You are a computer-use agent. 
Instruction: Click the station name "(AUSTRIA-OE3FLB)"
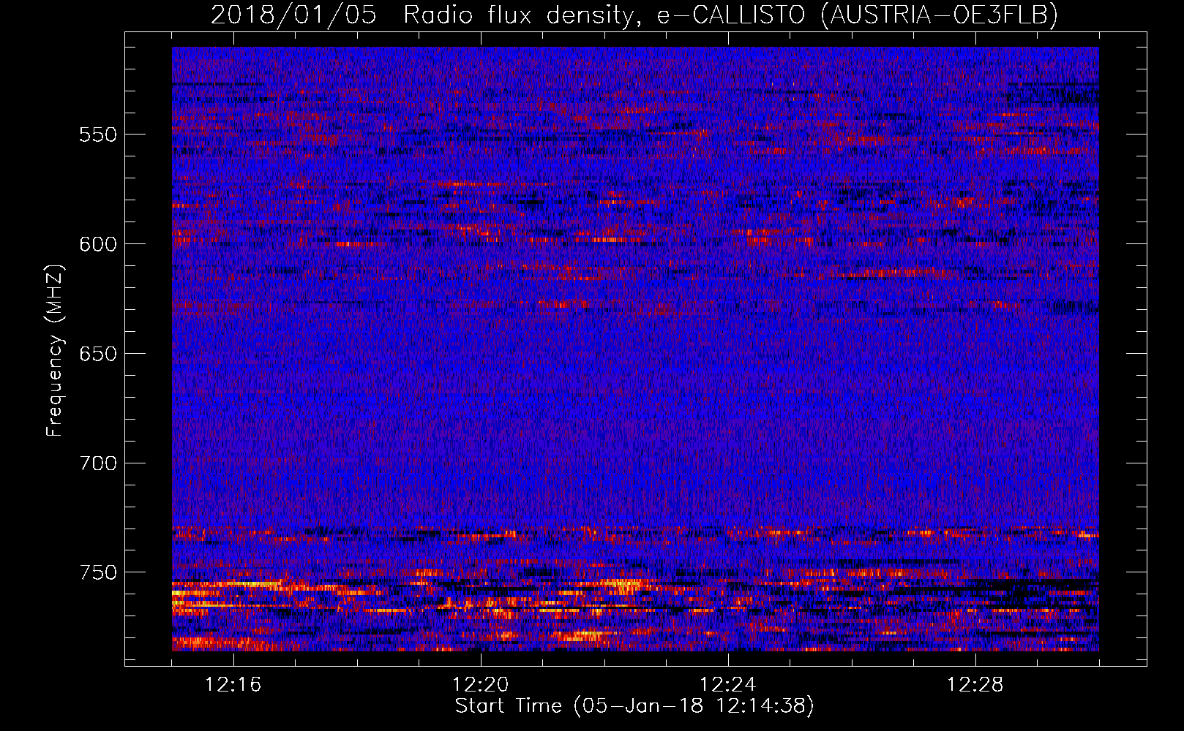pyautogui.click(x=939, y=15)
